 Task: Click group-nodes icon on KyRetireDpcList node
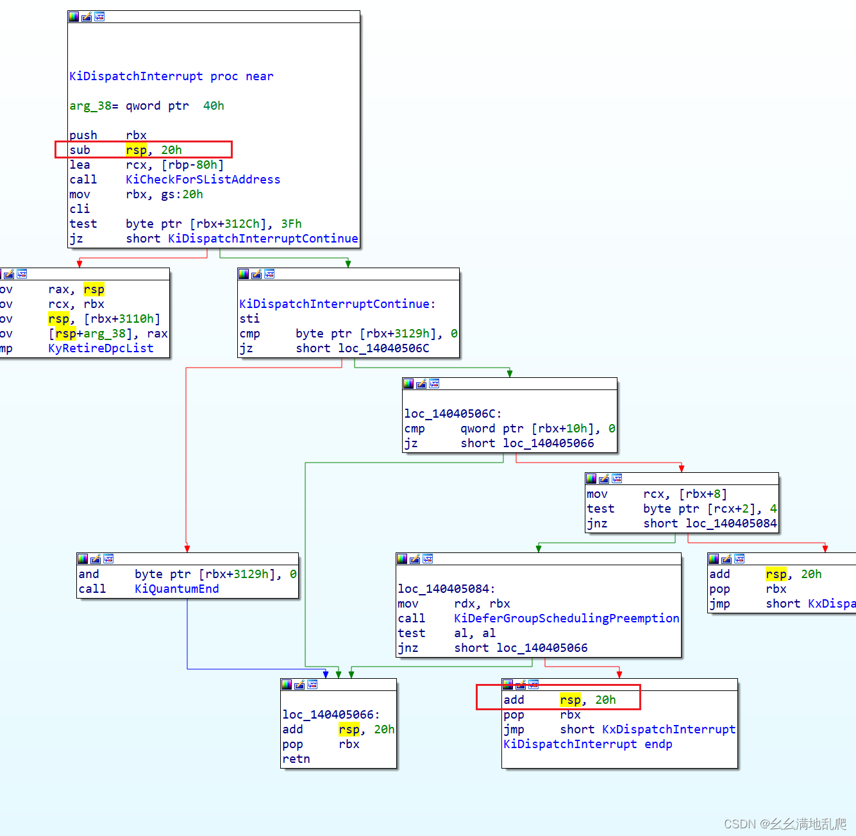click(22, 274)
